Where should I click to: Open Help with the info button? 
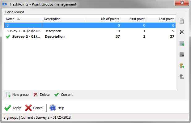tap(57, 108)
